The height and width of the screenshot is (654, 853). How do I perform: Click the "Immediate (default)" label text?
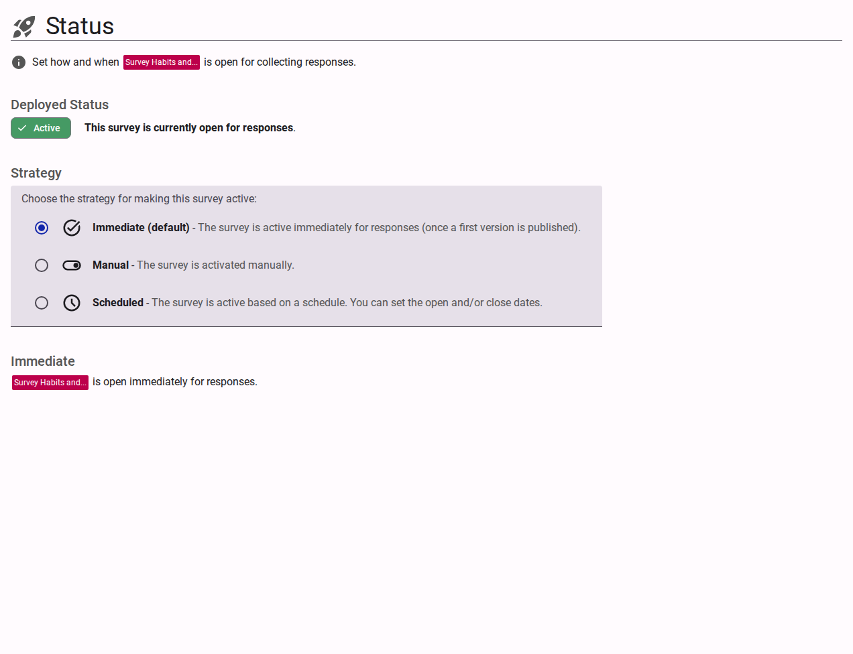tap(141, 228)
